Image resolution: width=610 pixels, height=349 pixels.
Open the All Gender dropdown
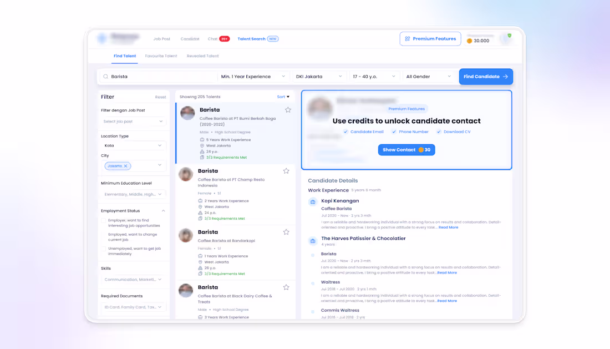428,77
